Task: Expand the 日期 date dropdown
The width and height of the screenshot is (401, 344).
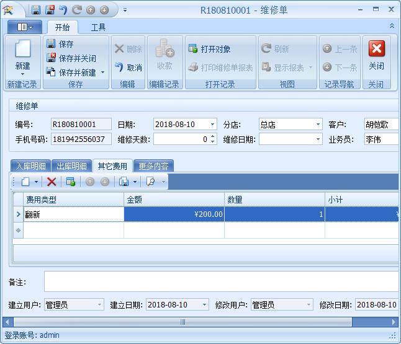Action: [212, 125]
